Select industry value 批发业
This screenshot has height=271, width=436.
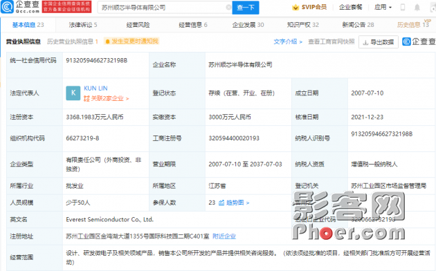coord(75,186)
